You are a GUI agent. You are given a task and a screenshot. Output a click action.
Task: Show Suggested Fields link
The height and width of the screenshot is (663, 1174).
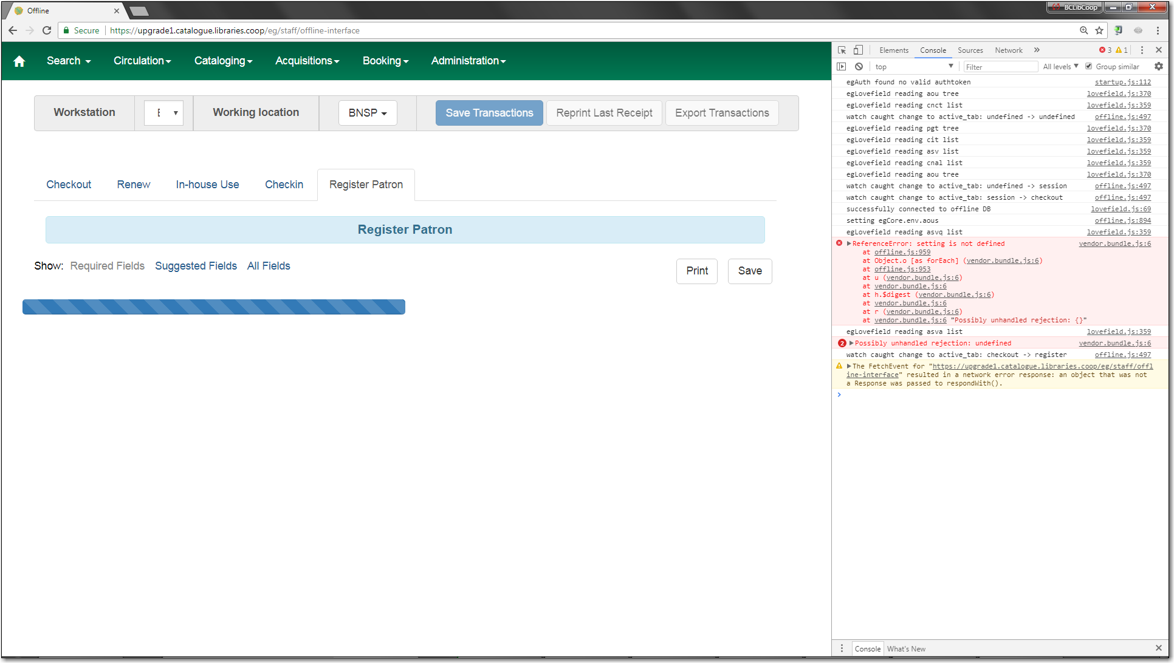pos(196,266)
